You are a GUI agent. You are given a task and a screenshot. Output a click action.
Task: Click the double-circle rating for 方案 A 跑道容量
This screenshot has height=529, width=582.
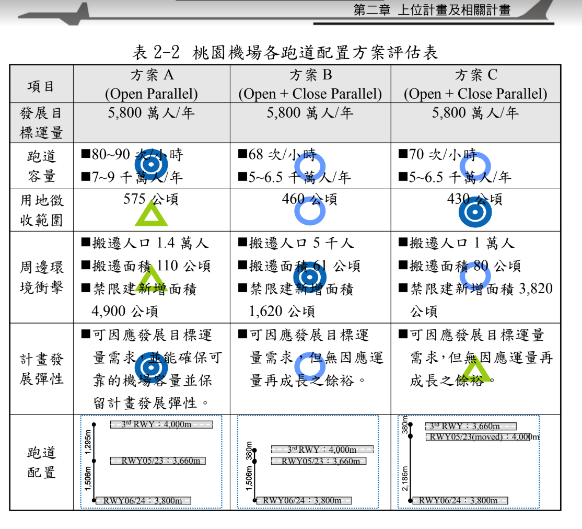click(x=151, y=164)
